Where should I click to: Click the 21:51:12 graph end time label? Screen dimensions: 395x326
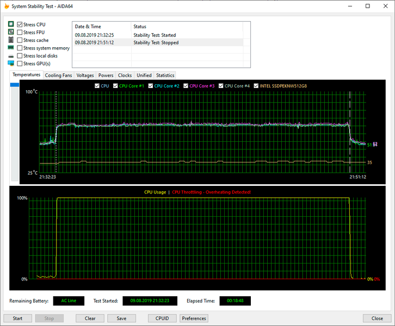pos(357,177)
